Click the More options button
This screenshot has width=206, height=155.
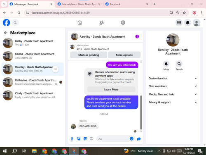[124, 55]
